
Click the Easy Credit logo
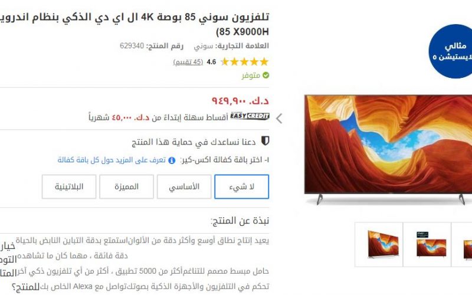click(x=250, y=116)
